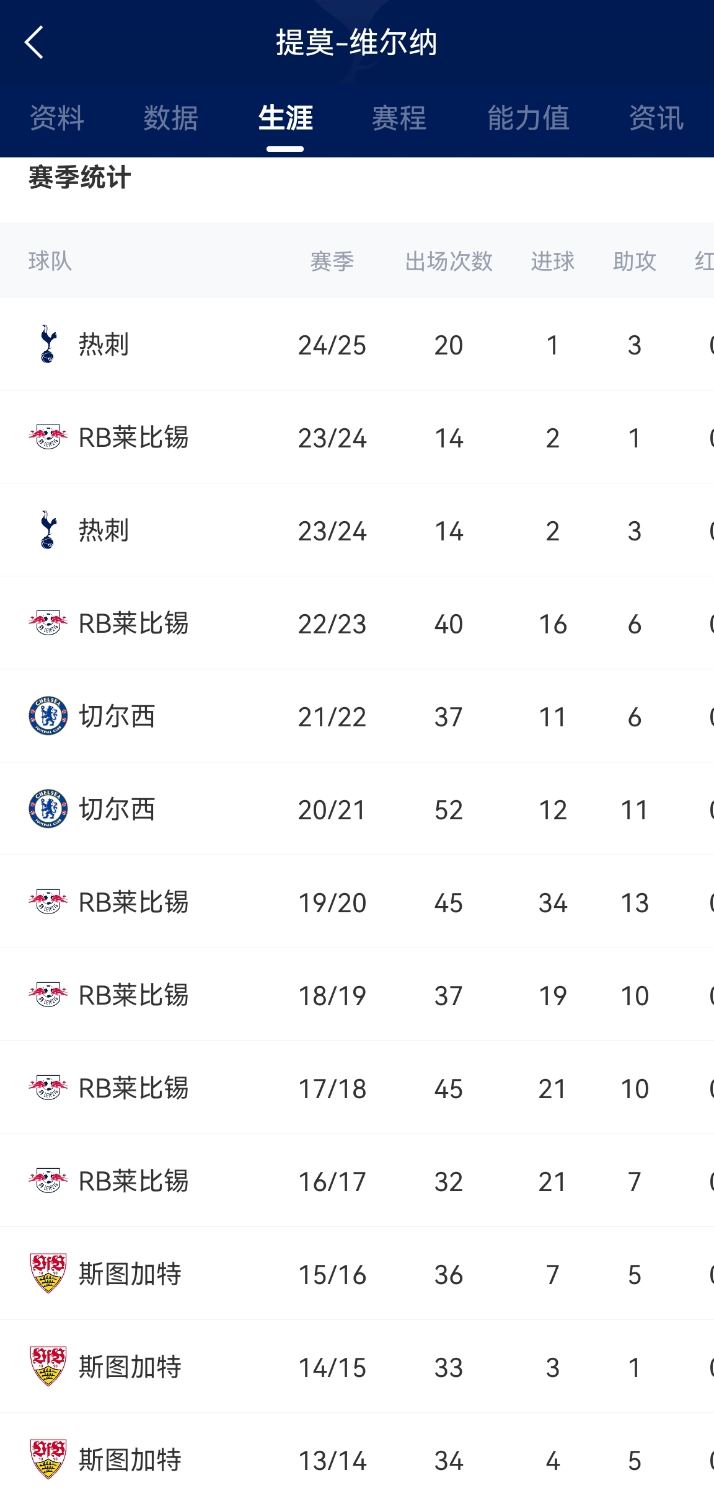Tap RB Leipzig logo in 19/20 row

point(48,902)
